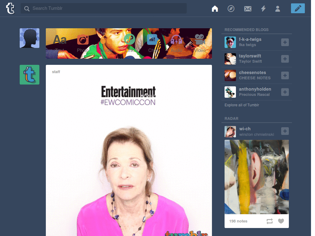
Task: Open the Radar painting image
Action: click(x=257, y=177)
